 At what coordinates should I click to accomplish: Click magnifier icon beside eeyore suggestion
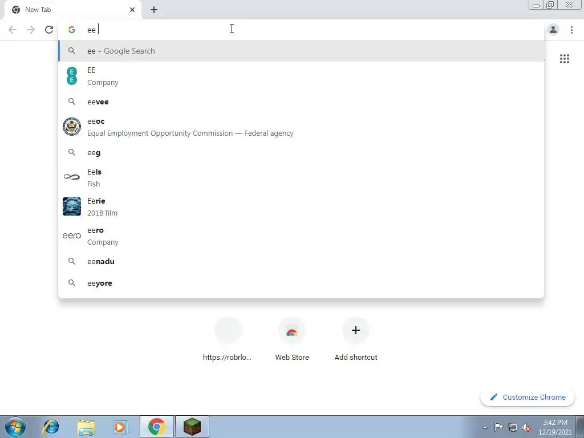point(71,283)
